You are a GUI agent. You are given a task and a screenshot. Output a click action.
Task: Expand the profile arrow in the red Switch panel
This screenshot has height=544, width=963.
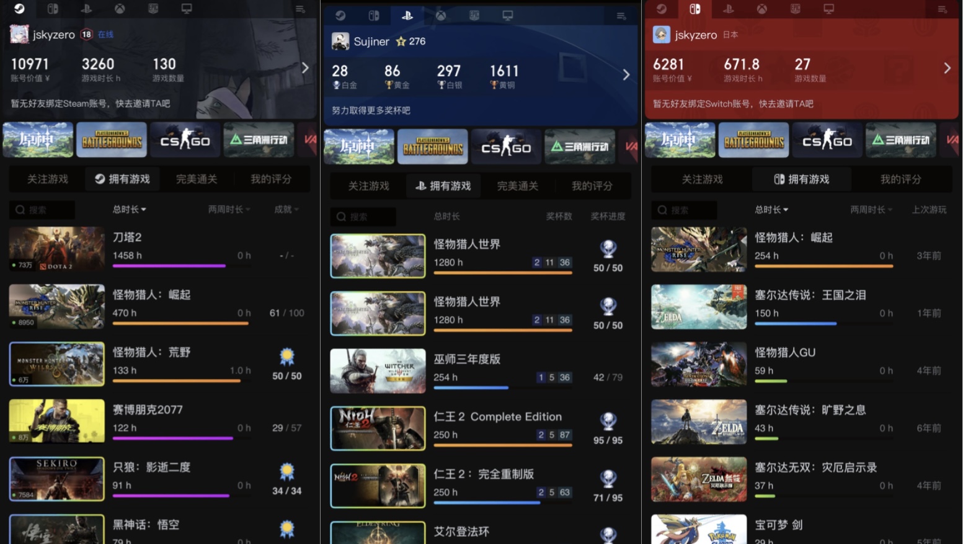[947, 68]
